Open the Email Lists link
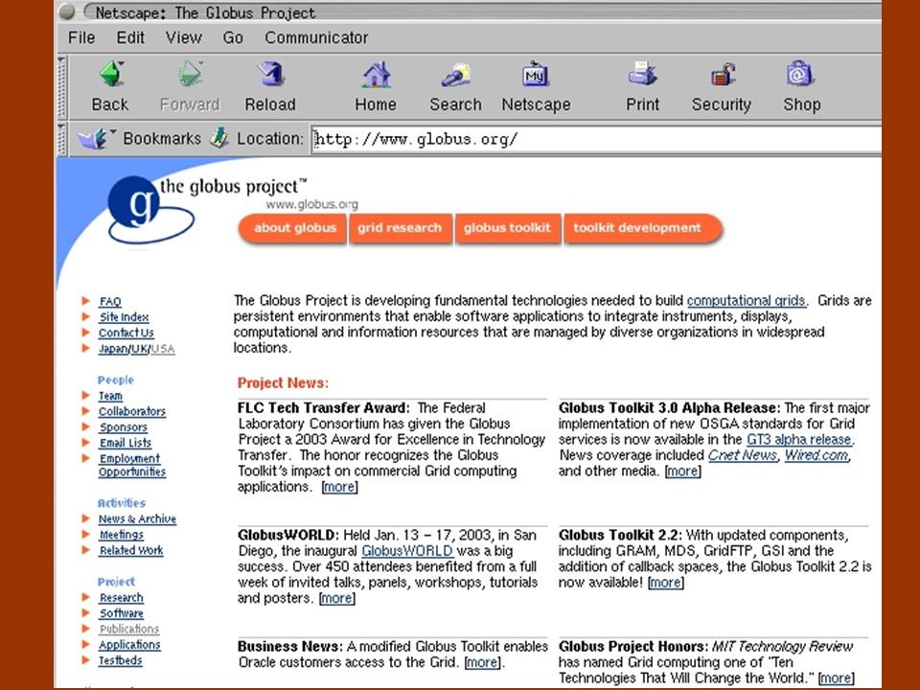 [x=125, y=443]
